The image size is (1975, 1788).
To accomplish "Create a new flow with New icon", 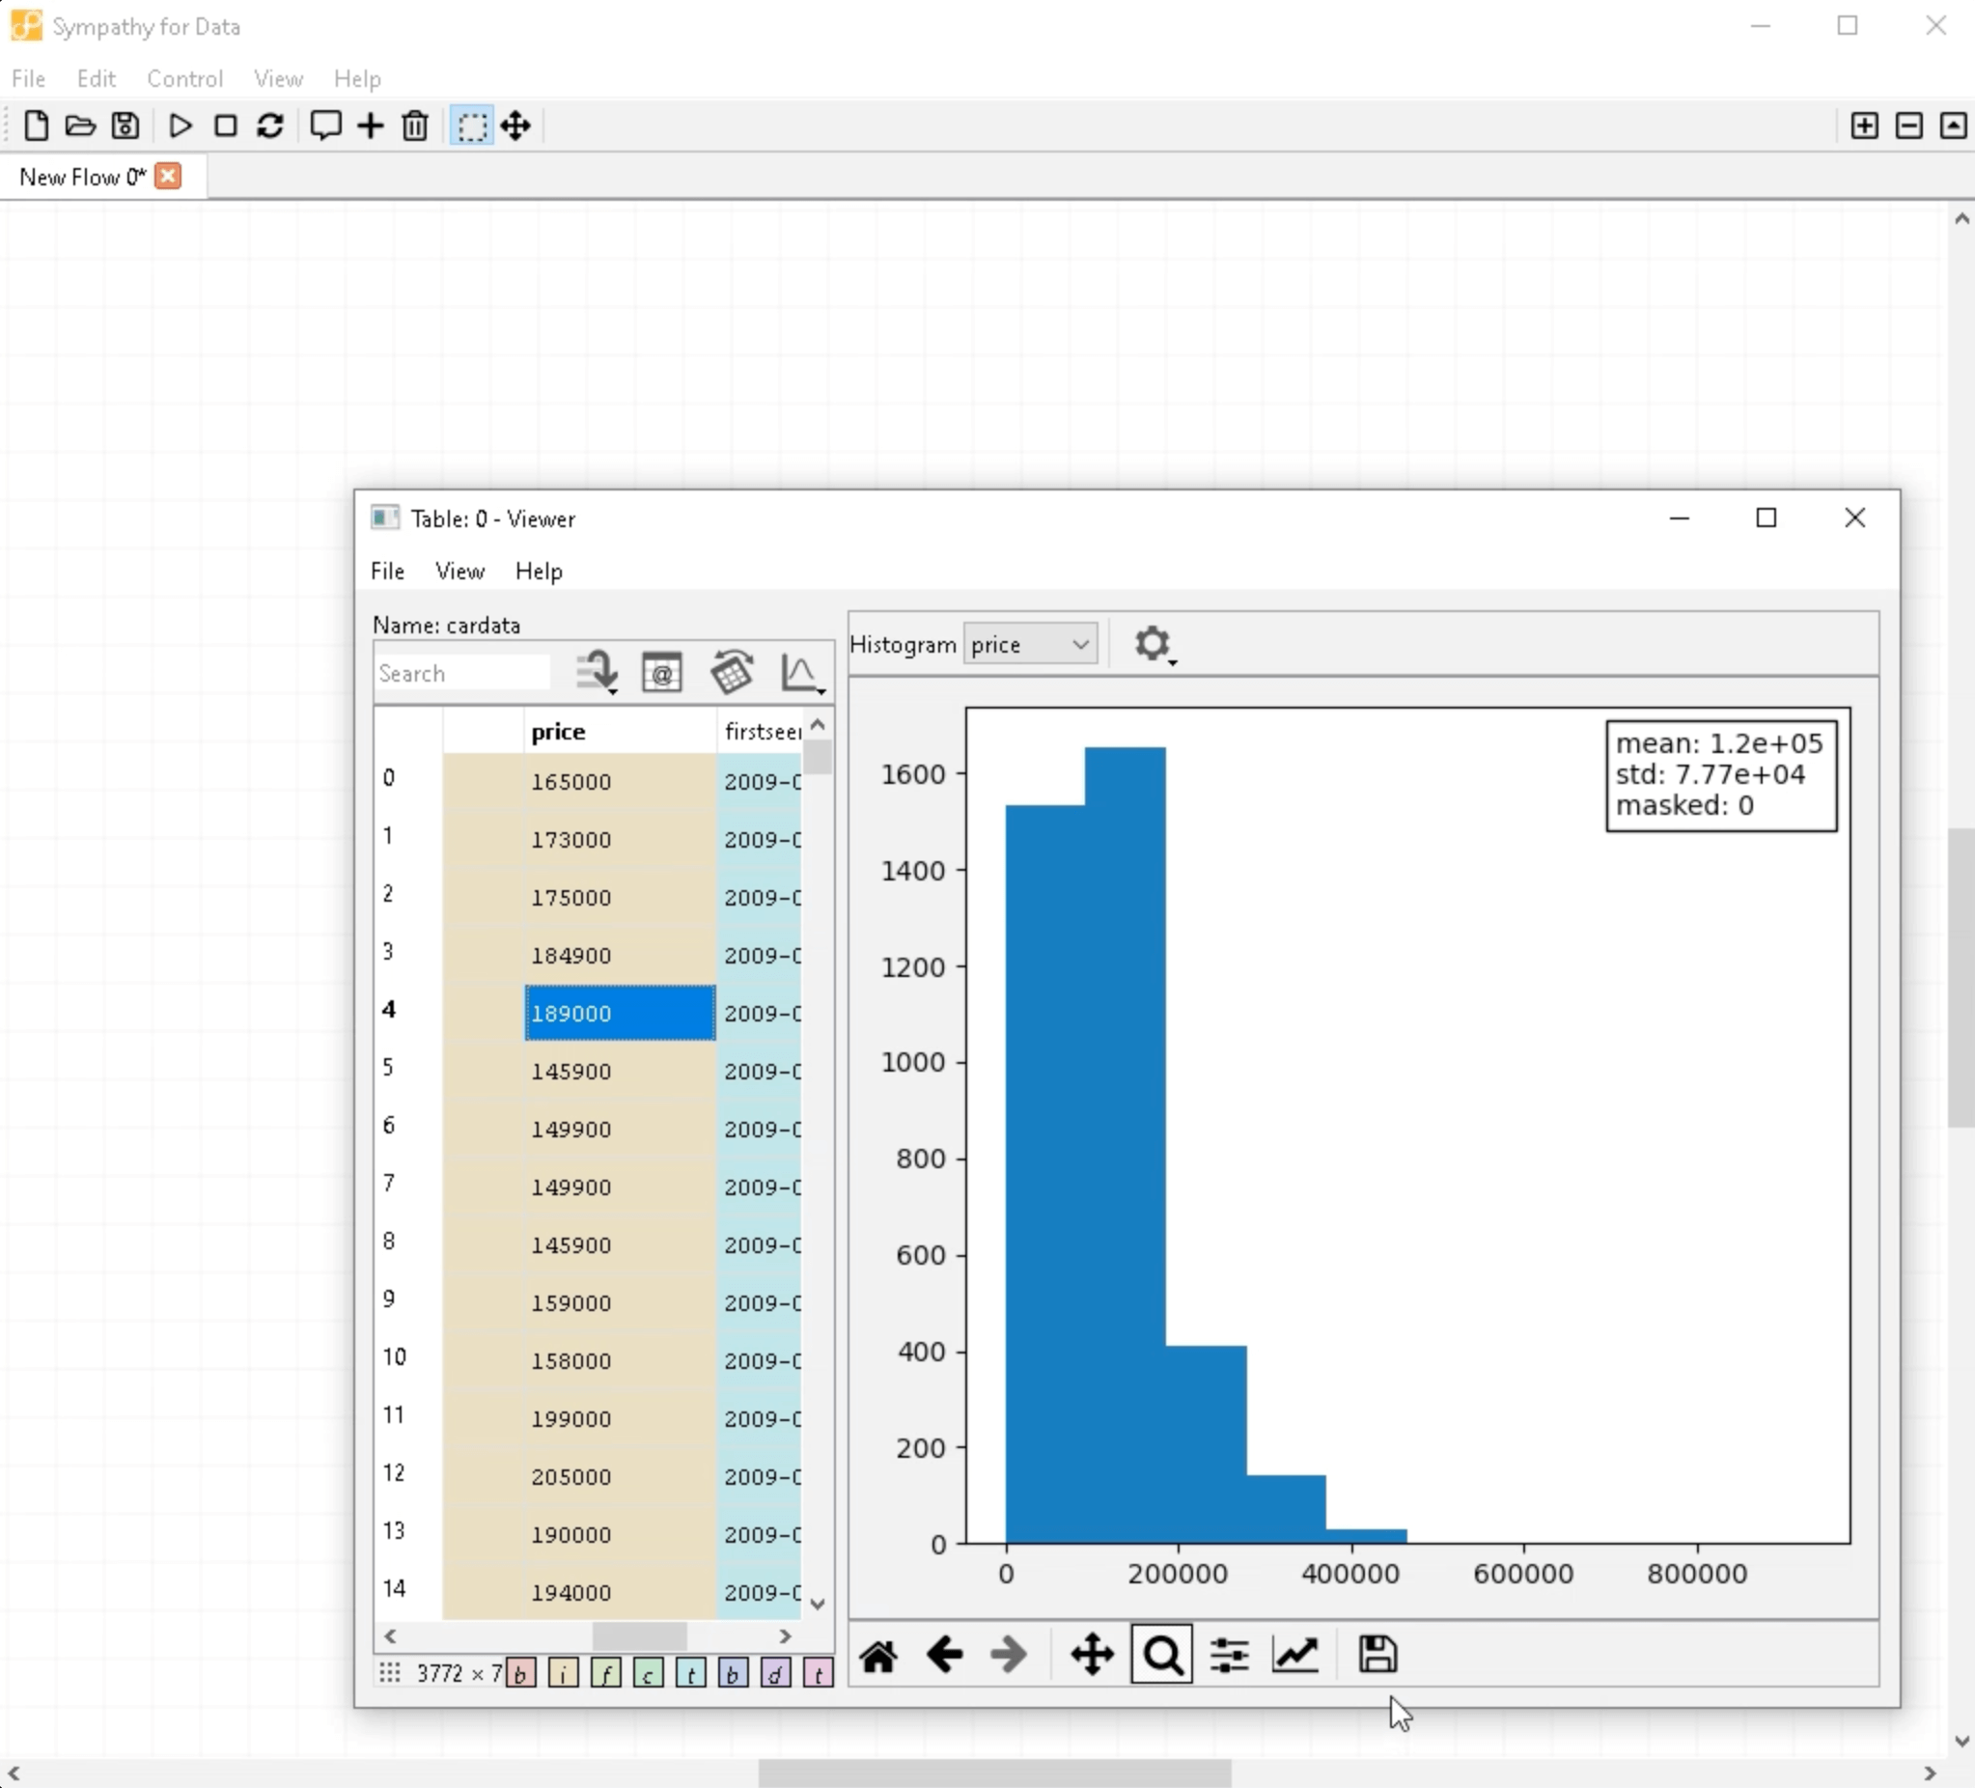I will [37, 126].
